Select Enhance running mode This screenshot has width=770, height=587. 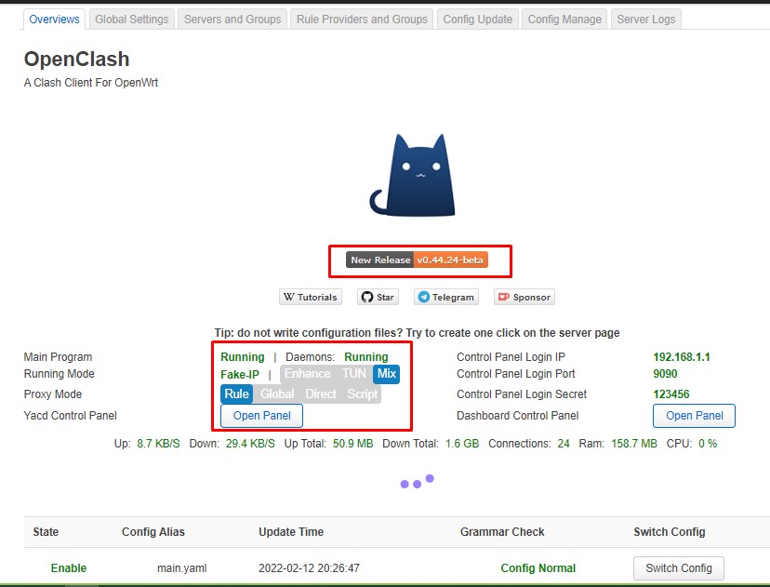(308, 374)
